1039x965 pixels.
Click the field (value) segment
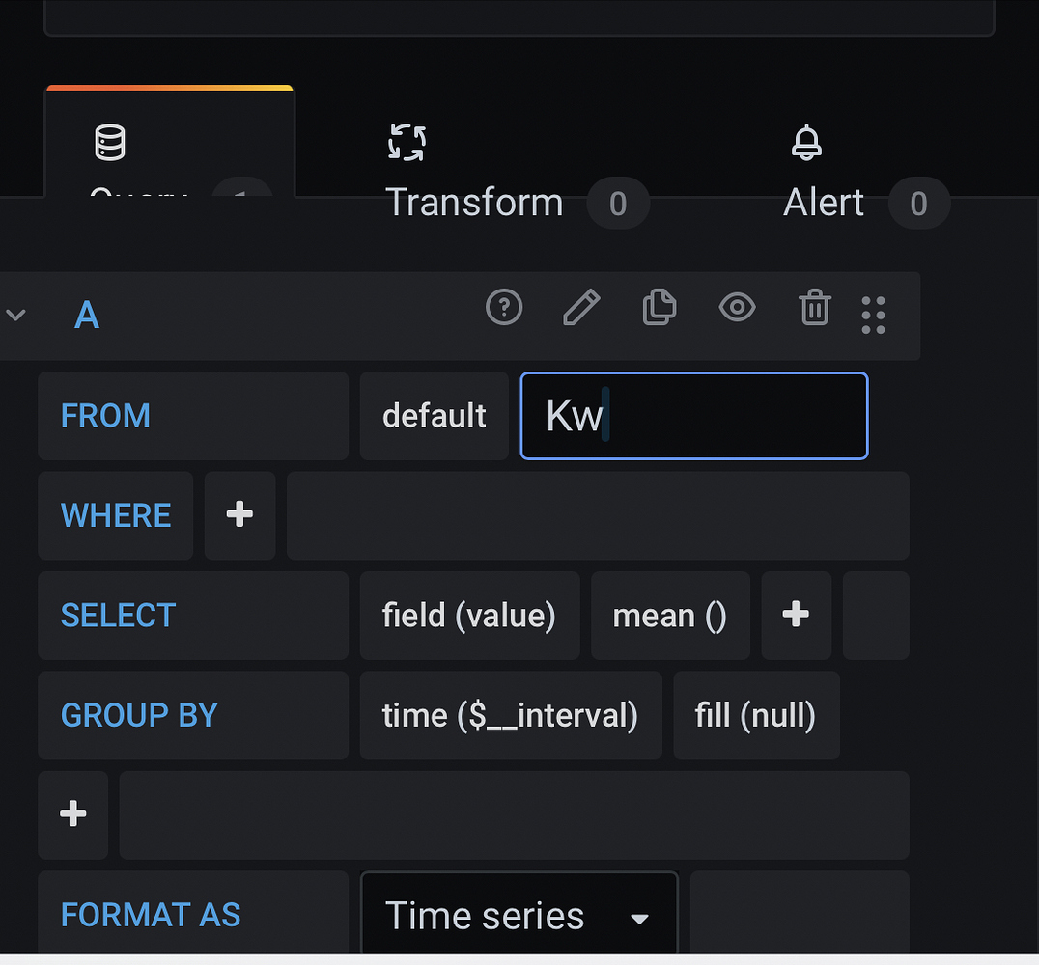coord(469,615)
